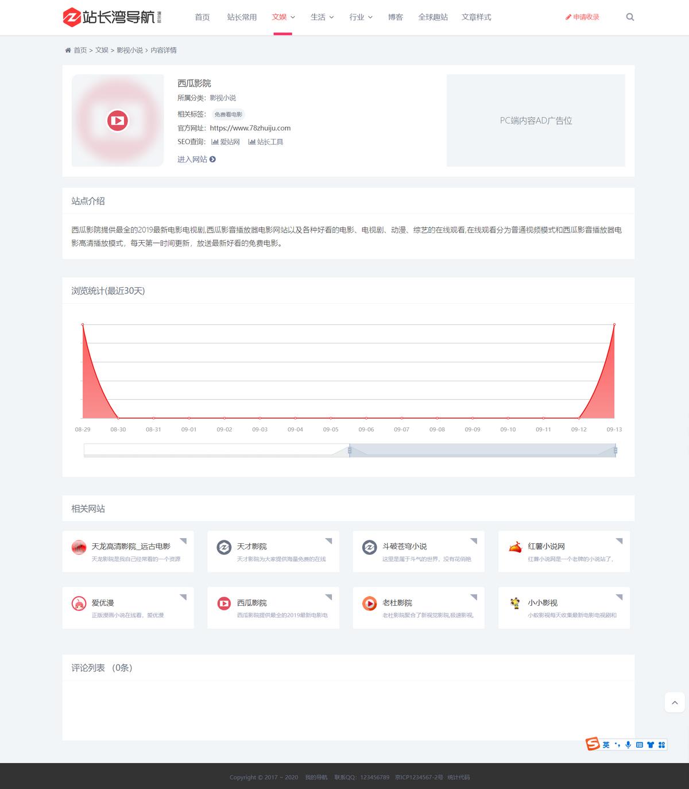Click 文娱 in the breadcrumb
The width and height of the screenshot is (689, 789).
pos(102,51)
